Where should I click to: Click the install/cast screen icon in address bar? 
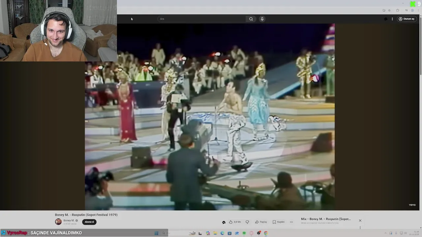pyautogui.click(x=384, y=10)
